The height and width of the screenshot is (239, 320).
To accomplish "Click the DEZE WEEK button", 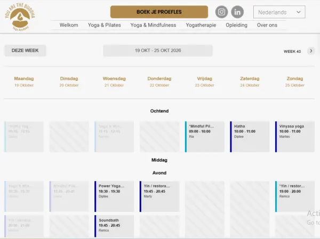I will click(25, 51).
